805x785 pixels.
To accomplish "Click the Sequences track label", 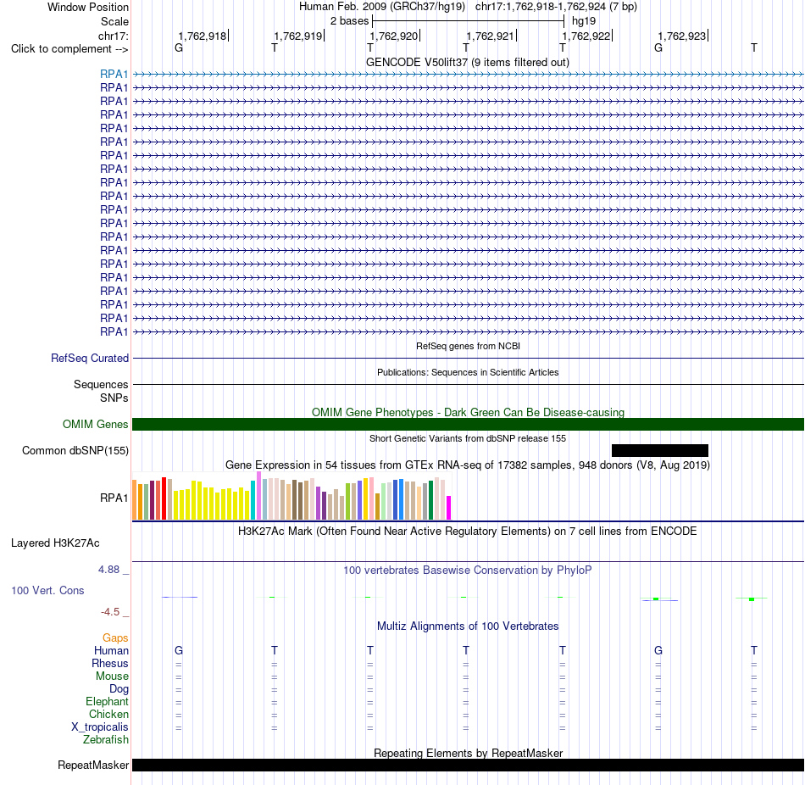I will click(101, 384).
